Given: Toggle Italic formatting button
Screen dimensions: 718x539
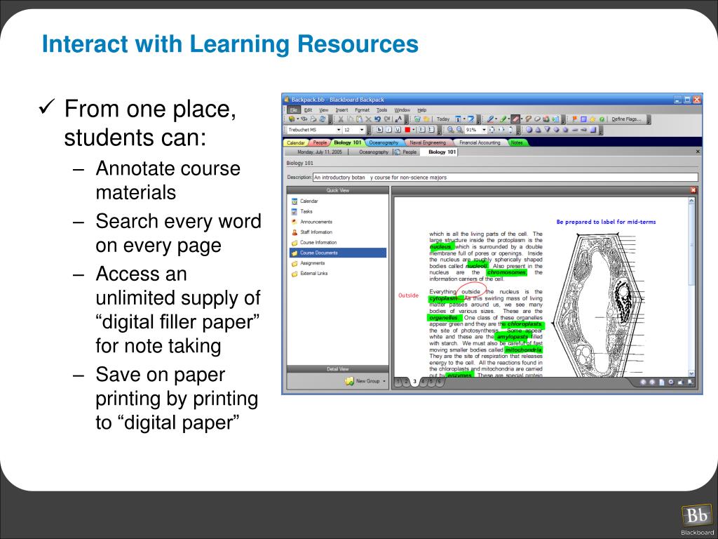Looking at the screenshot, I should click(x=388, y=130).
